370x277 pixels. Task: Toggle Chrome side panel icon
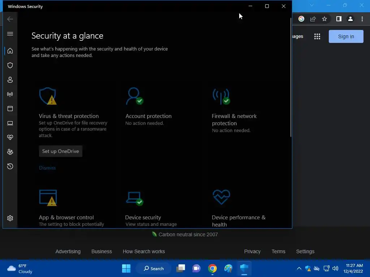[x=339, y=19]
